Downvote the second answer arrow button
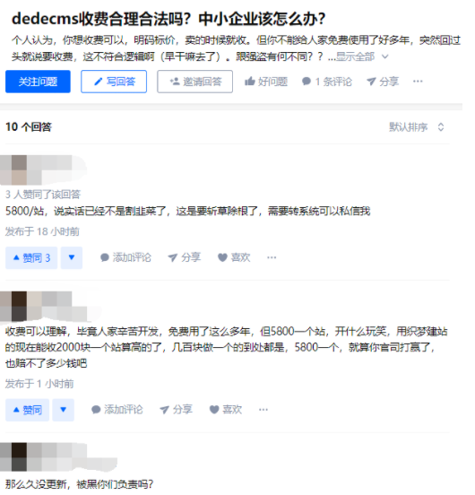This screenshot has width=475, height=495. (64, 410)
